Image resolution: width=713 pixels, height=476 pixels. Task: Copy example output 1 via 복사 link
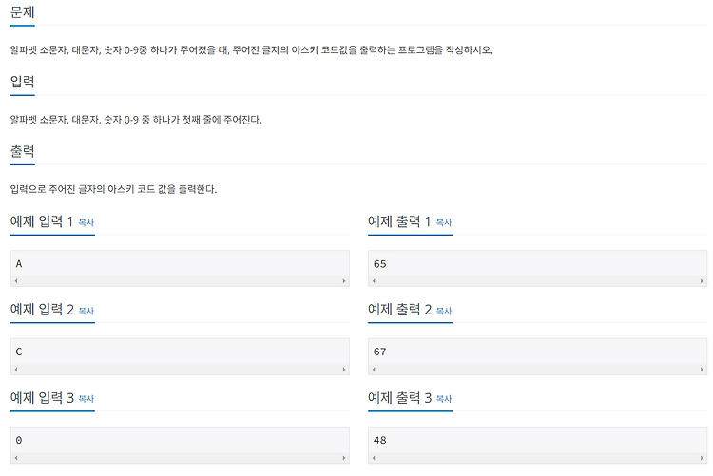pyautogui.click(x=444, y=222)
